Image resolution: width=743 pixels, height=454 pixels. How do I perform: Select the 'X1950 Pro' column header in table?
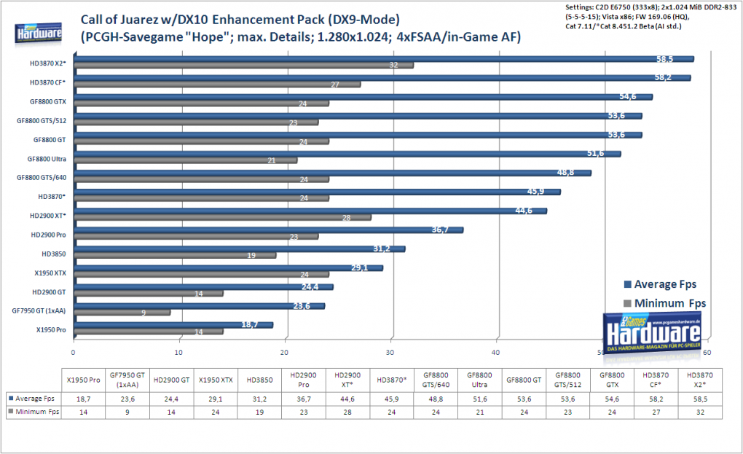pos(83,380)
